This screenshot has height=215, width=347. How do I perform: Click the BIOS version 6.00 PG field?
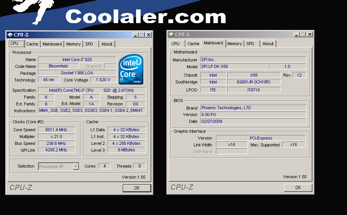tap(253, 115)
